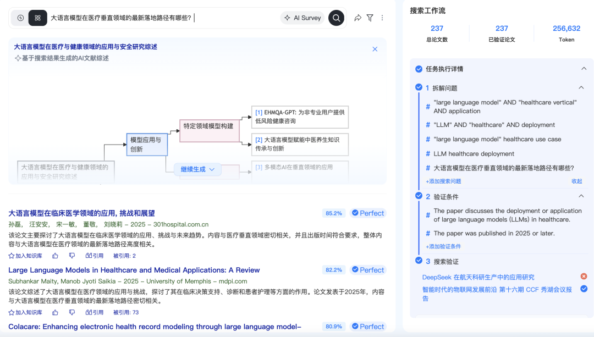Open the filter icon in the top bar
Viewport: 594px width, 337px height.
pos(370,18)
